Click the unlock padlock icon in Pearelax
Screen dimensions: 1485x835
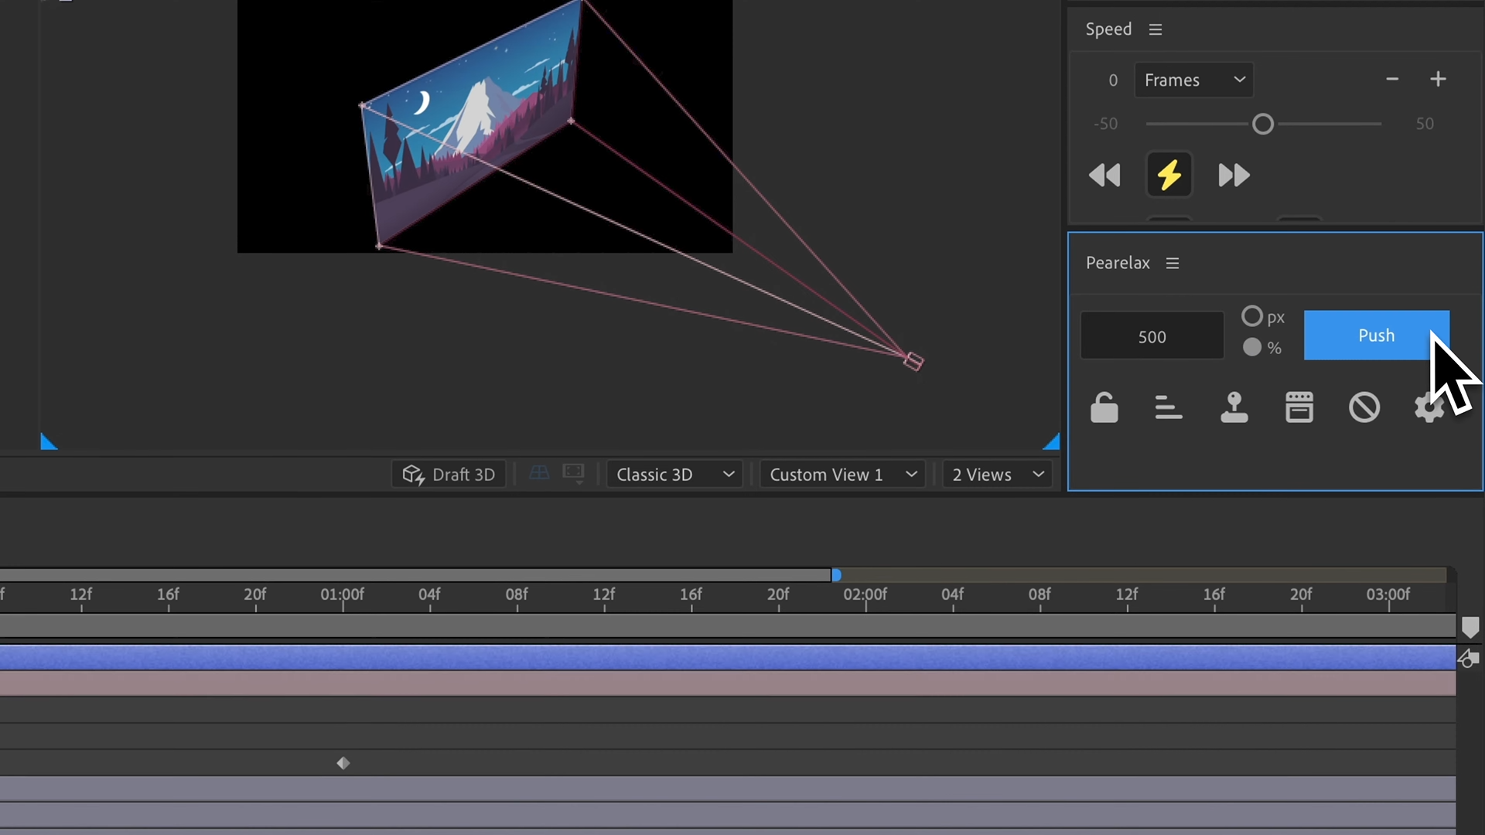[x=1104, y=407]
